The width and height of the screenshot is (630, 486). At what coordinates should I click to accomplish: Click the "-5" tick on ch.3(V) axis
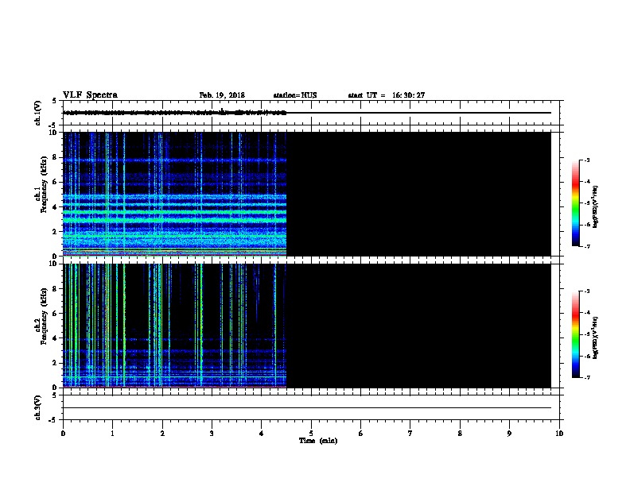(x=53, y=420)
